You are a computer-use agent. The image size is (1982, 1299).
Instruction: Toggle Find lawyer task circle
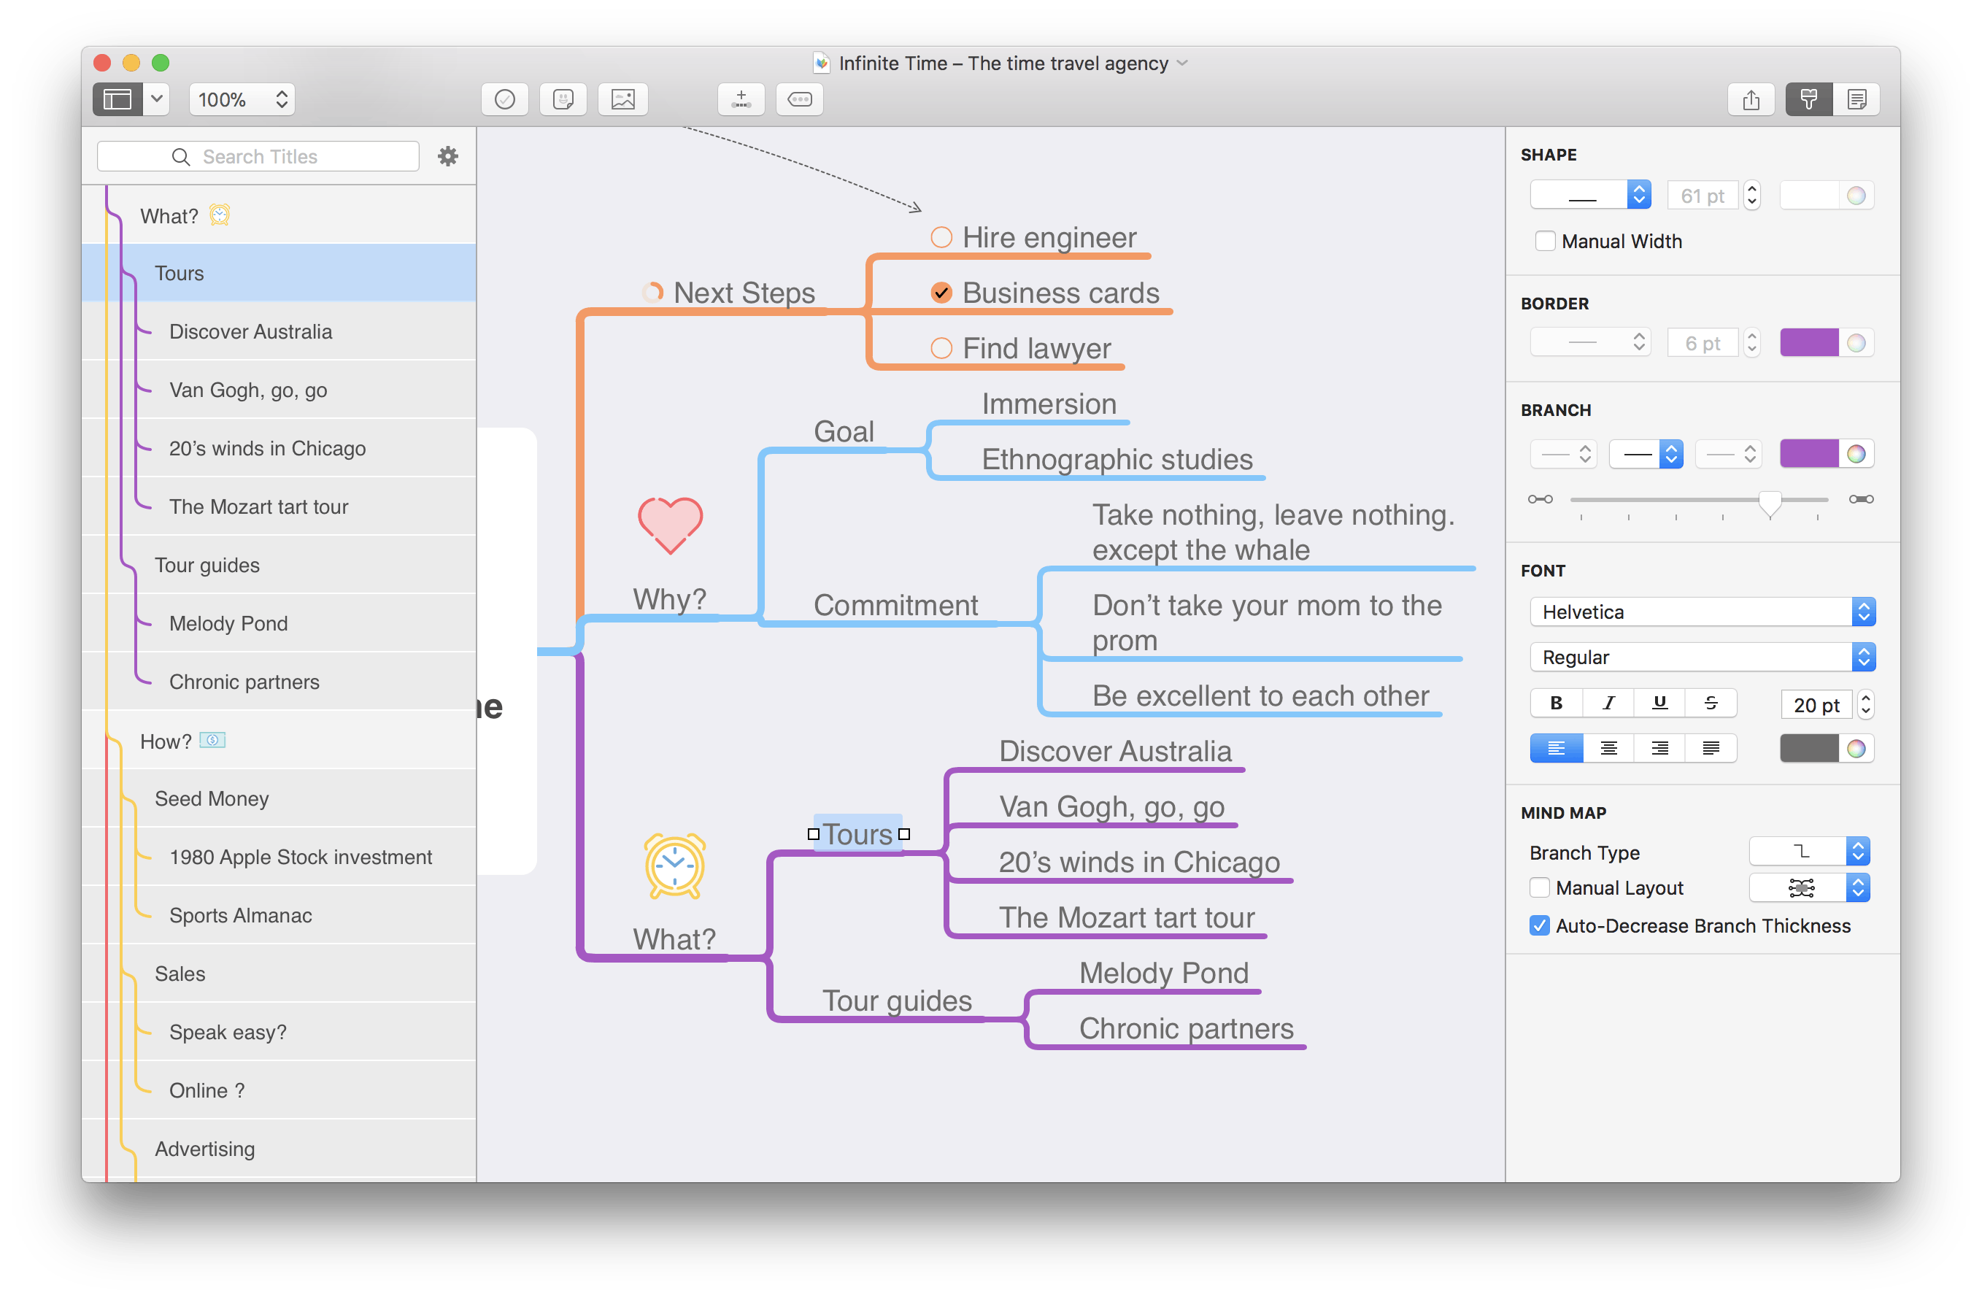(x=941, y=348)
